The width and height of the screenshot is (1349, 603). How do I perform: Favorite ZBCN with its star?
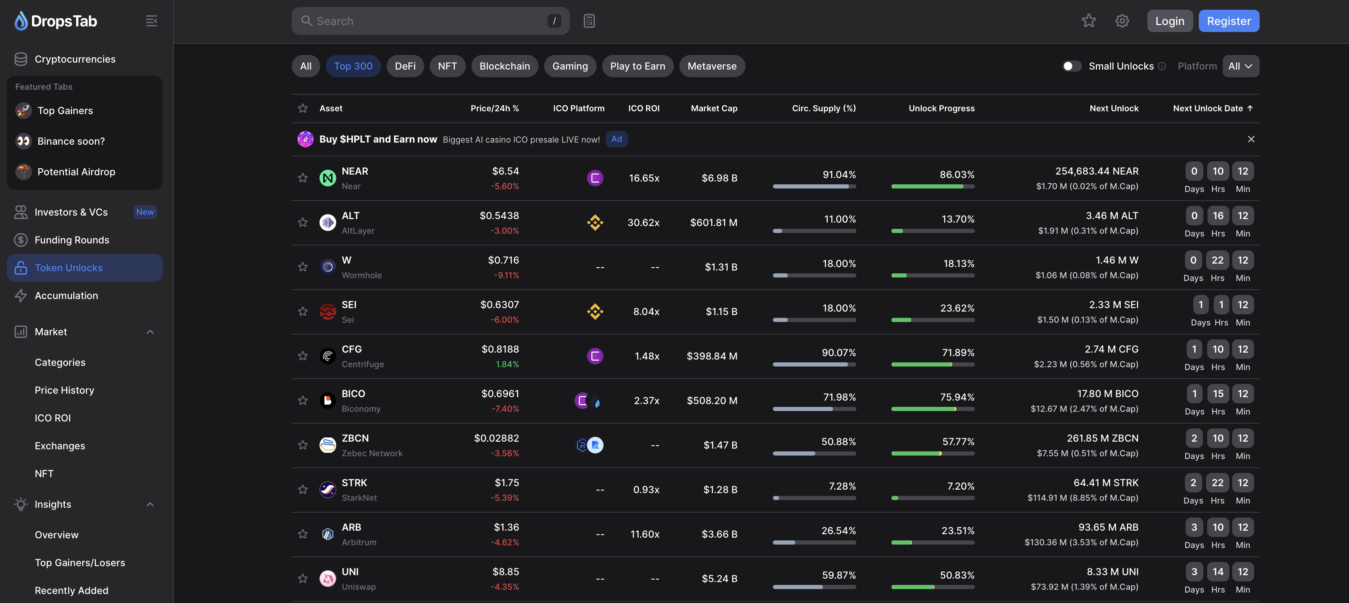pos(303,445)
